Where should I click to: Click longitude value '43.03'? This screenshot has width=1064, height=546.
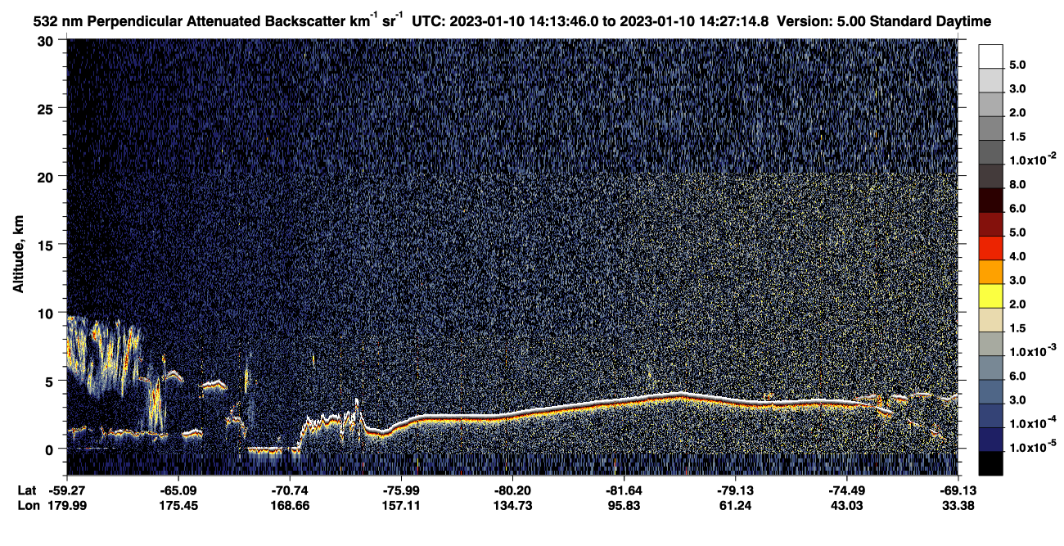(x=846, y=505)
